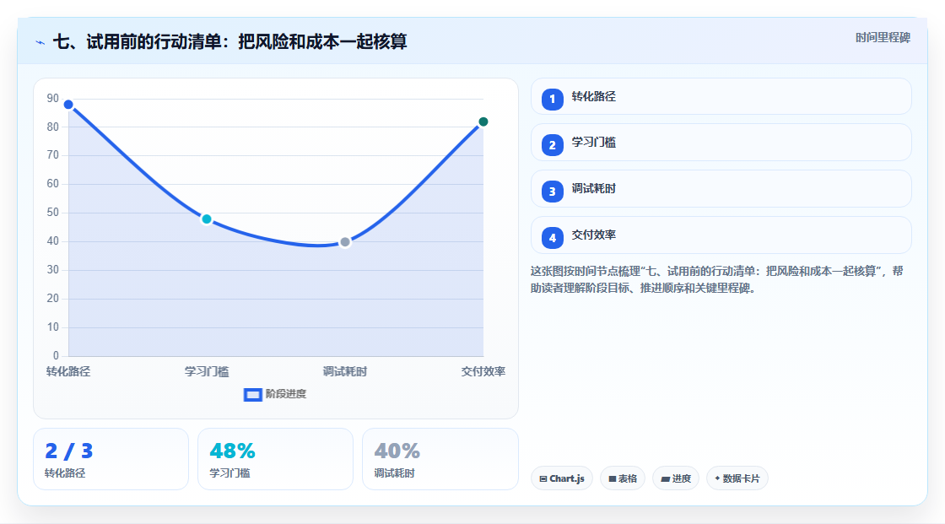The height and width of the screenshot is (524, 945).
Task: Click the square icon in 表格 tag
Action: tap(613, 478)
